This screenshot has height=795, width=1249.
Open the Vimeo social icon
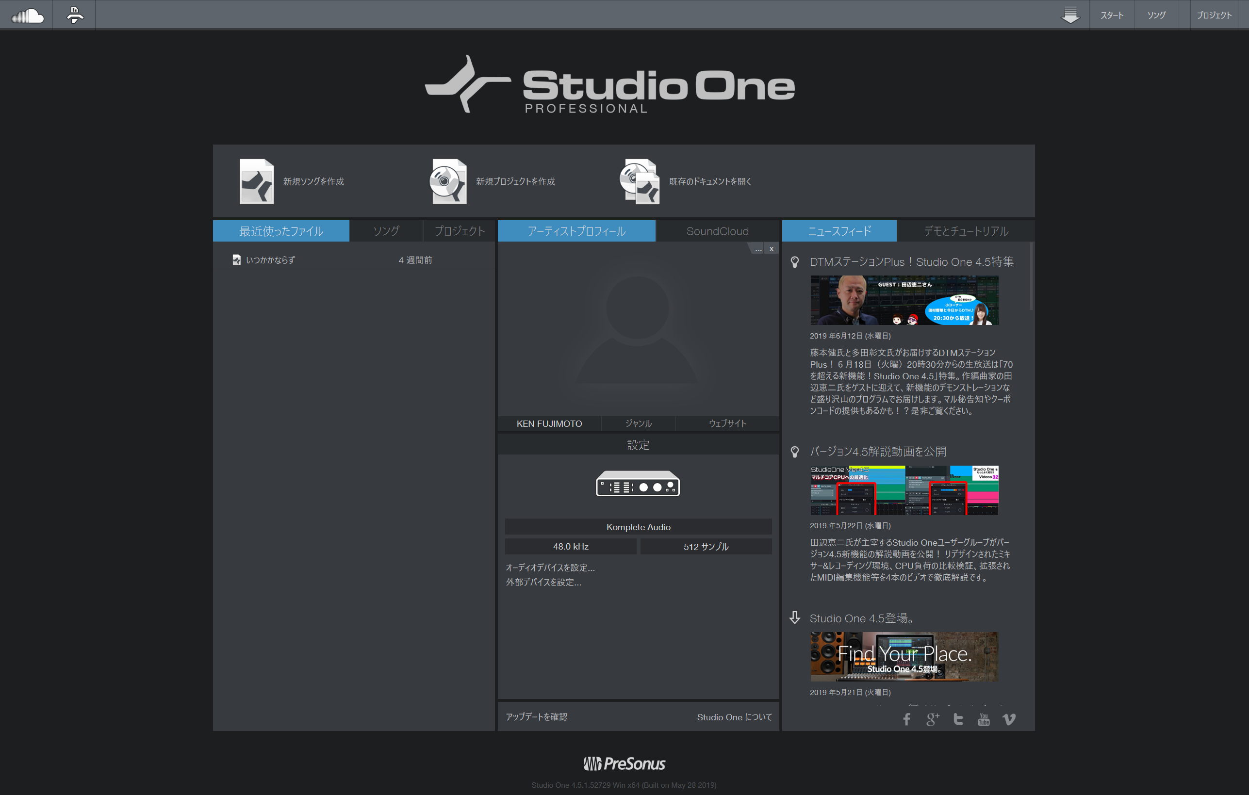1009,719
